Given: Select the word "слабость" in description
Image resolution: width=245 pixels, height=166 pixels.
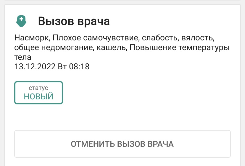Looking at the screenshot, I should [x=160, y=38].
